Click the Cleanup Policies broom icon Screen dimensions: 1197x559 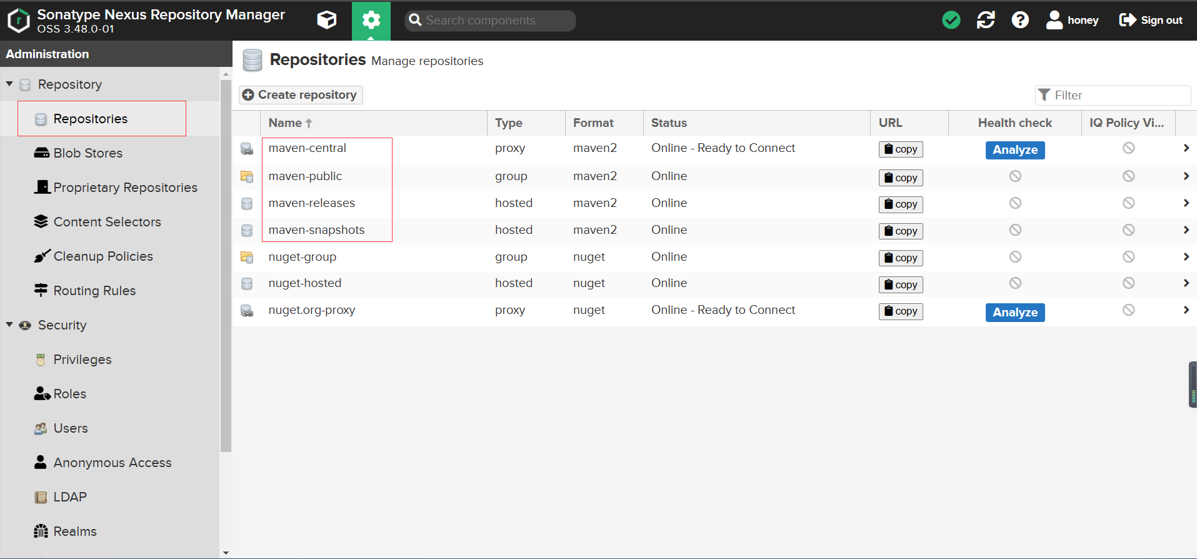pyautogui.click(x=41, y=256)
